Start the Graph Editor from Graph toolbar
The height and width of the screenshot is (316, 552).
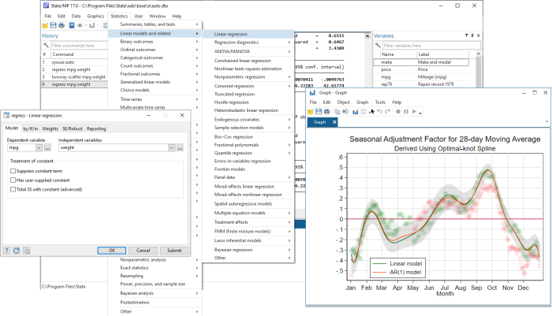355,112
